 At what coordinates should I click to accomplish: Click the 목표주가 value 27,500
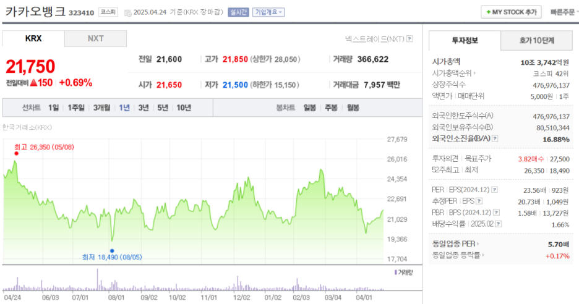560,159
